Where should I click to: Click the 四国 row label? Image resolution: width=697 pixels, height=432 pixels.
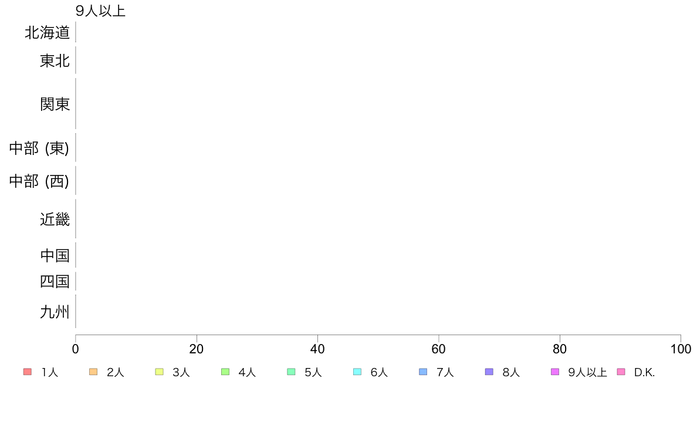[55, 282]
